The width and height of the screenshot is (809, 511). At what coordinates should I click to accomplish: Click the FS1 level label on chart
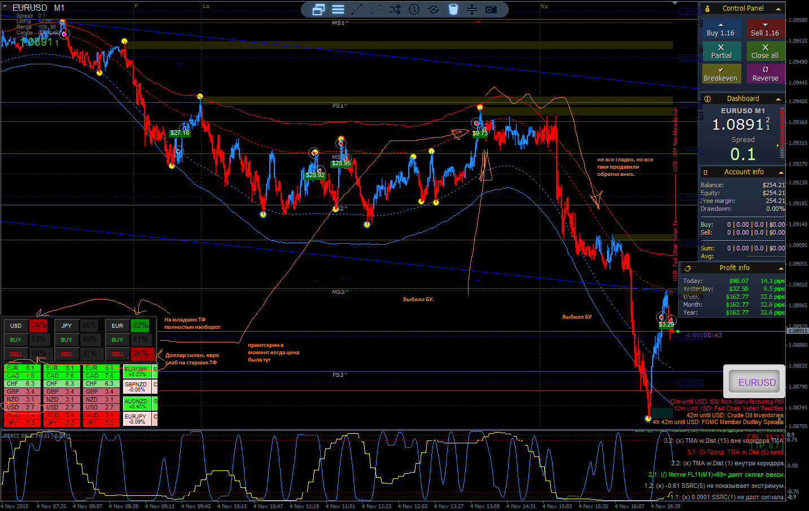[x=340, y=106]
